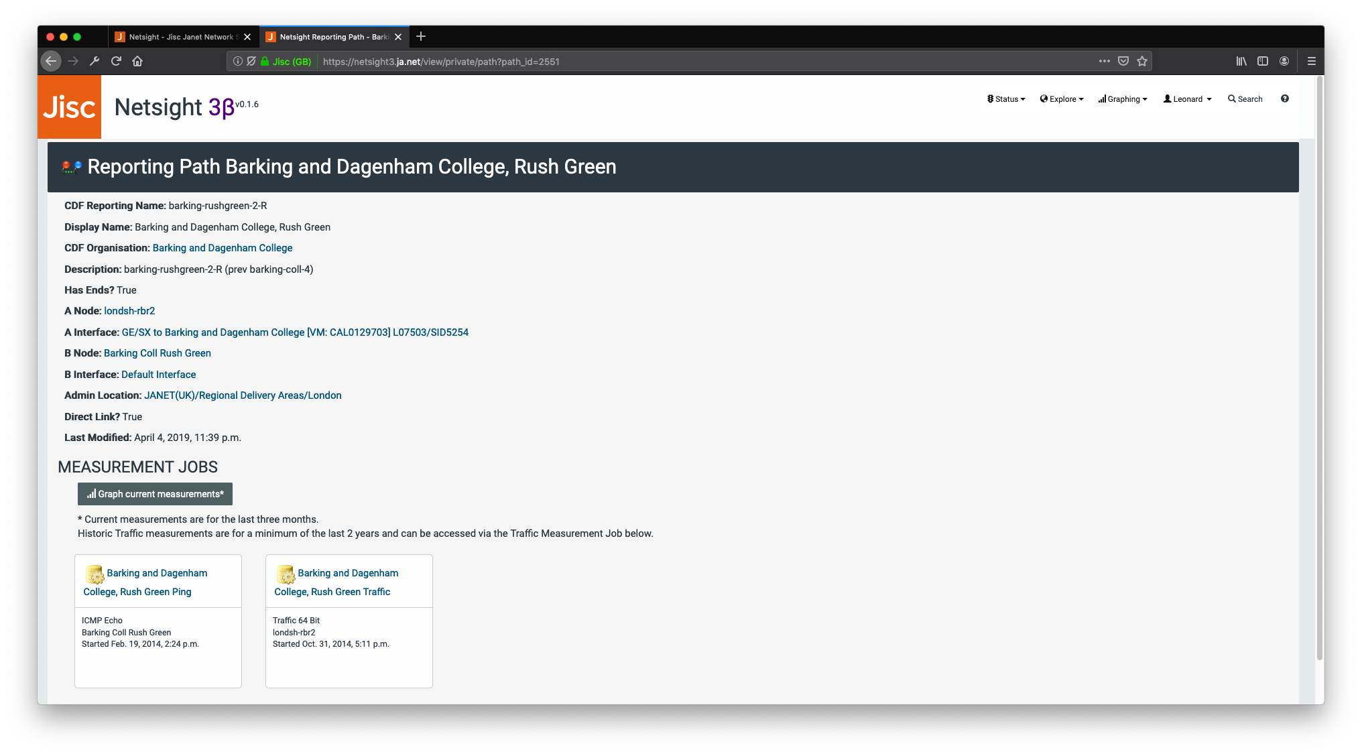Click the Ping measurement job gear icon
This screenshot has width=1362, height=754.
[95, 574]
